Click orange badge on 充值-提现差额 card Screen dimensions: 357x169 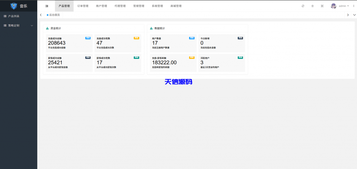click(x=192, y=58)
